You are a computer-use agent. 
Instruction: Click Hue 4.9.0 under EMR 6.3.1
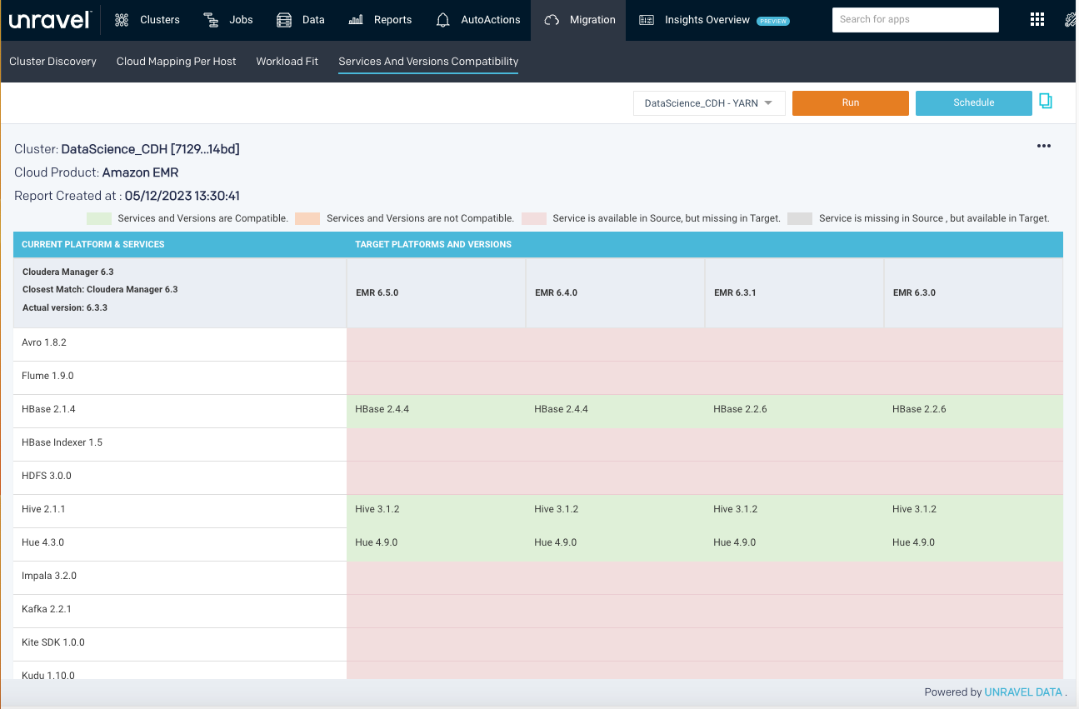pyautogui.click(x=735, y=542)
